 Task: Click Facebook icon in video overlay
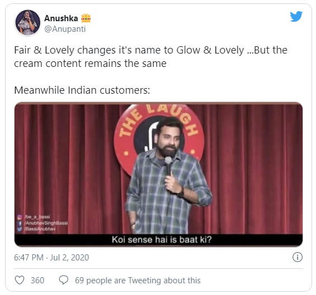20,223
